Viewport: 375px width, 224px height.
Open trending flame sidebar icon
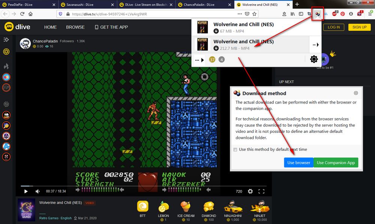tap(6, 66)
